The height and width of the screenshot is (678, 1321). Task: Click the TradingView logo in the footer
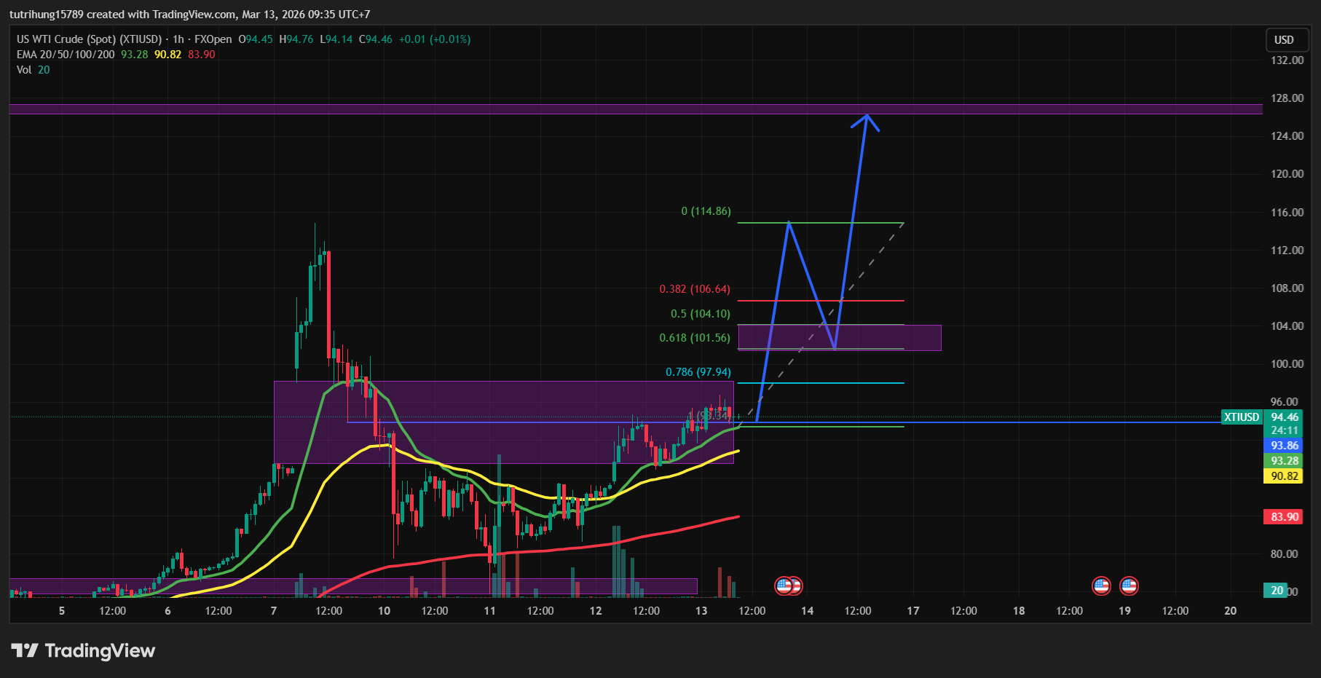pyautogui.click(x=83, y=650)
